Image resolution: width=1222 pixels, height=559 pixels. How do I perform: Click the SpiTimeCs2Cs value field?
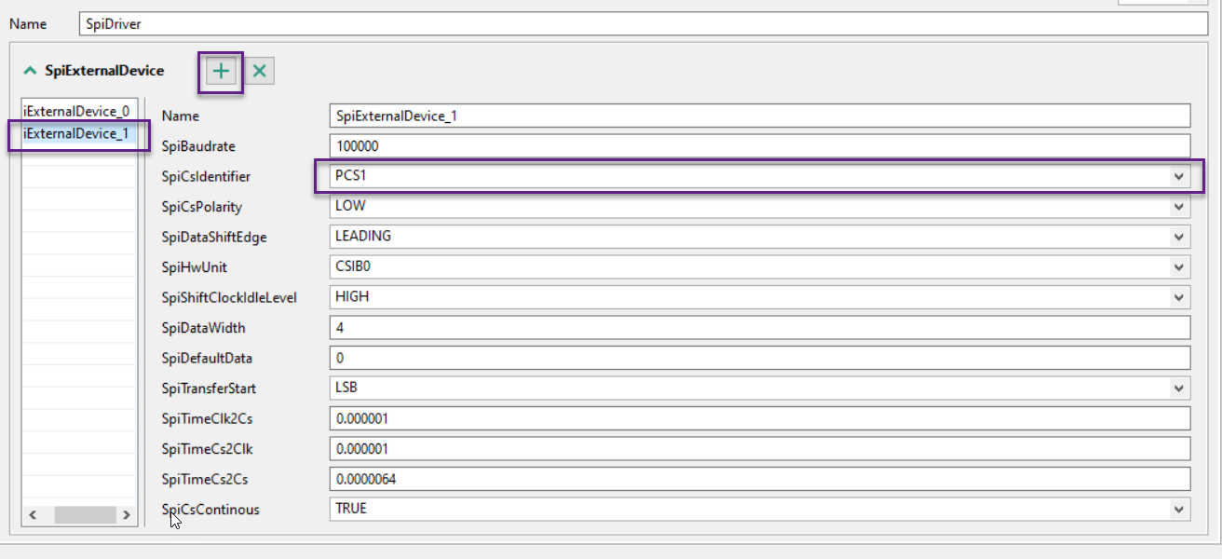(760, 479)
